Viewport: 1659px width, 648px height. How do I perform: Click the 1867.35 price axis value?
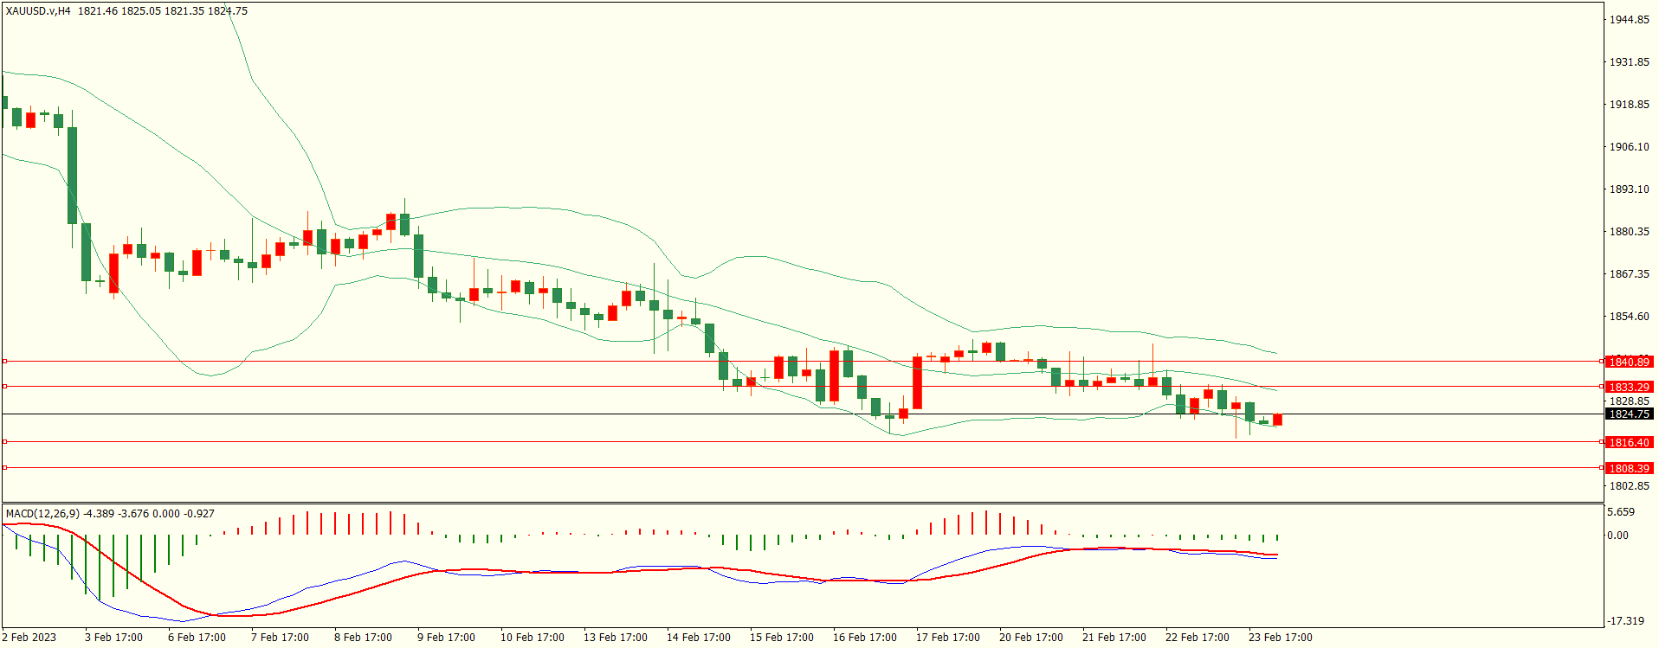[x=1629, y=274]
